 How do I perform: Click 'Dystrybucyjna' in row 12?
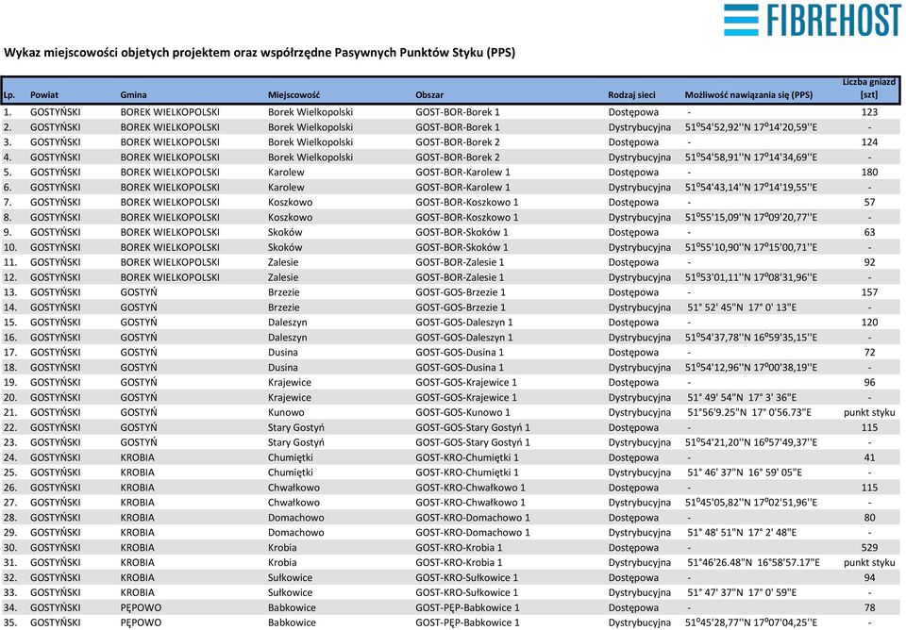640,277
